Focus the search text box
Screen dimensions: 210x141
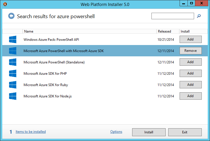click(x=172, y=16)
